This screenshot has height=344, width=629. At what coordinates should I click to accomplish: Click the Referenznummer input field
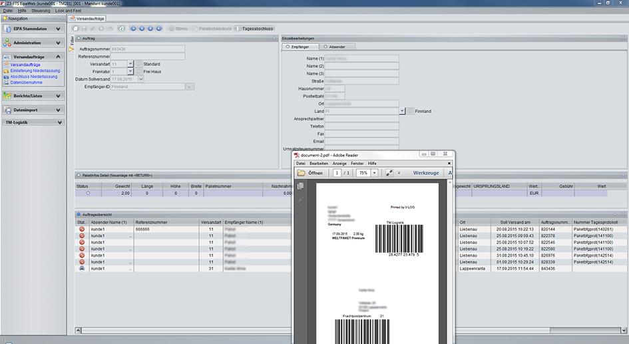click(148, 57)
